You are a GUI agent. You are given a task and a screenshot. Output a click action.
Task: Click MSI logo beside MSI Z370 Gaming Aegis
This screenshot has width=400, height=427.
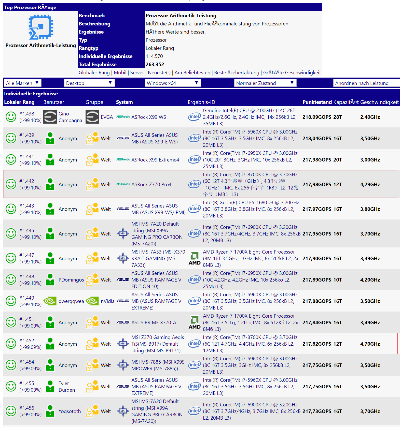coord(123,344)
